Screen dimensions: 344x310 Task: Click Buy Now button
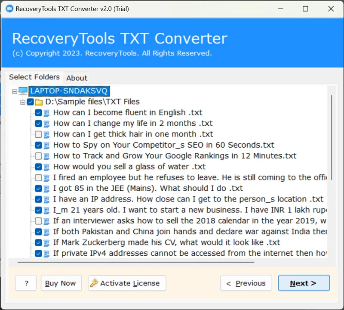61,283
